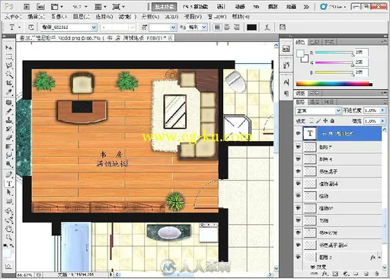390x279 pixels.
Task: Select the Eyedropper tool
Action: click(x=9, y=92)
